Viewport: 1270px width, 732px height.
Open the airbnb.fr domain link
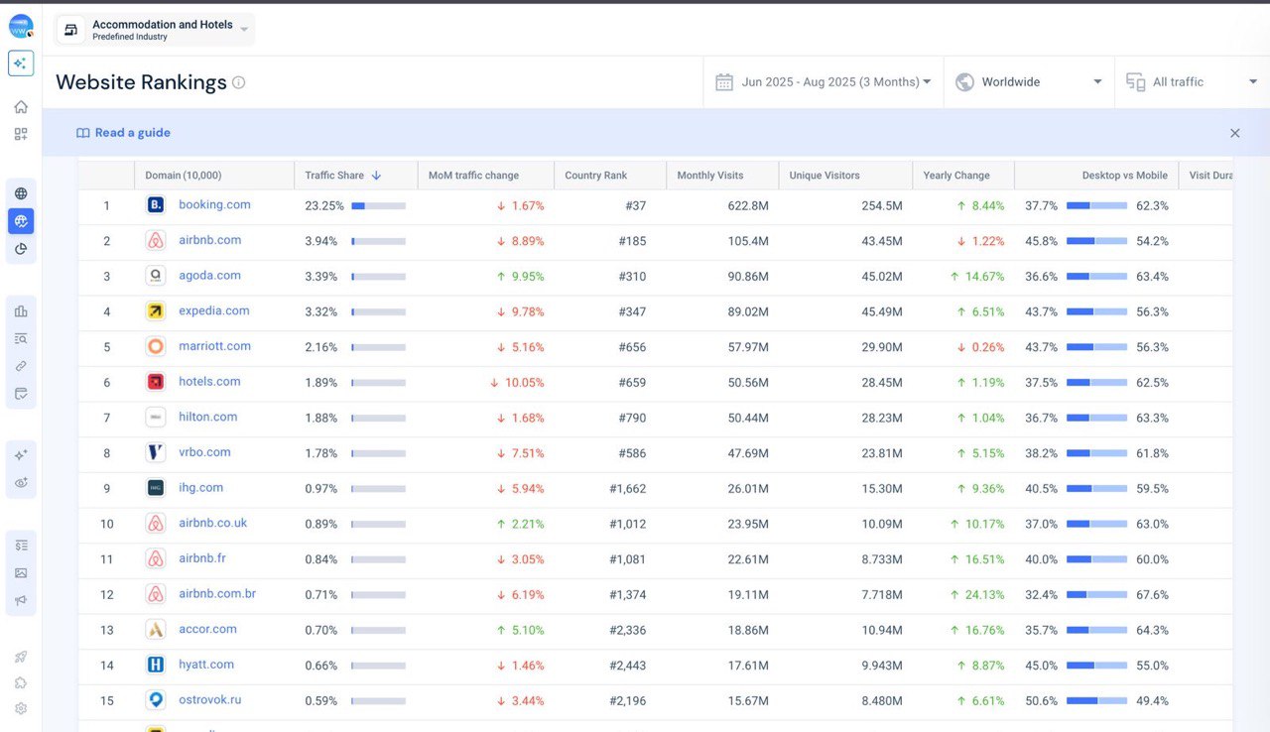click(x=202, y=558)
